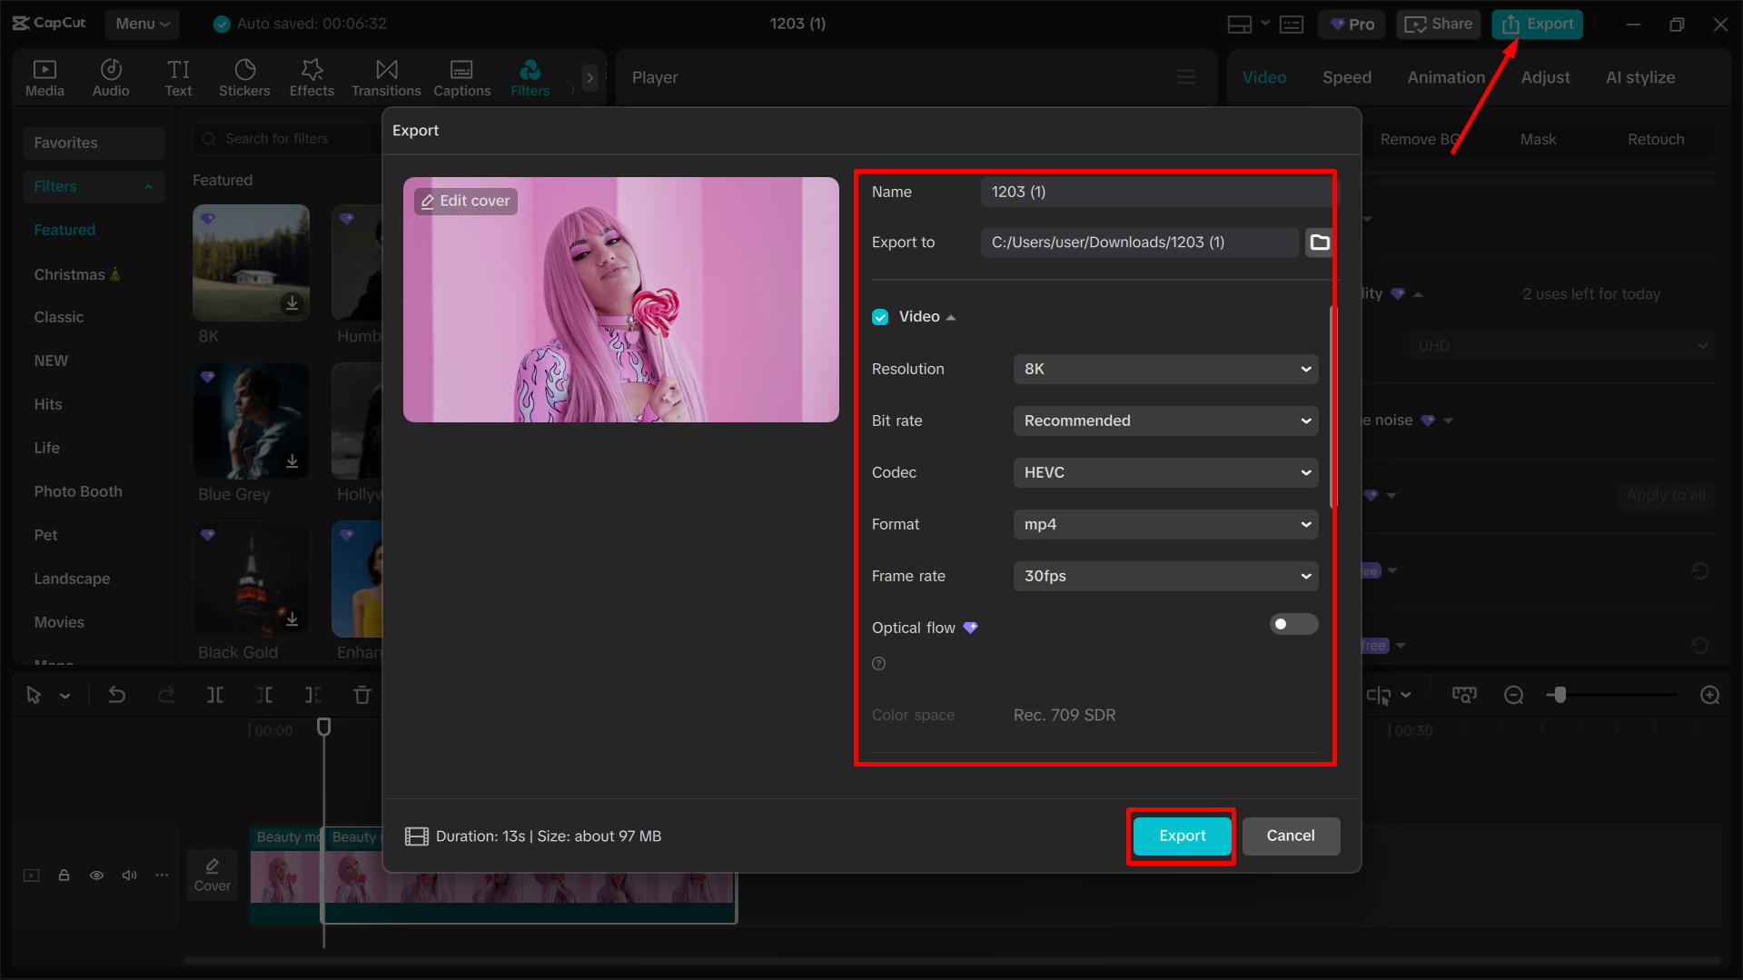Click the Name field containing 1203 (1)
1743x980 pixels.
pyautogui.click(x=1154, y=192)
